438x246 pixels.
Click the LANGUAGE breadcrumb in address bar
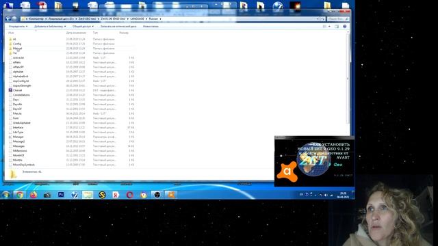click(x=137, y=18)
